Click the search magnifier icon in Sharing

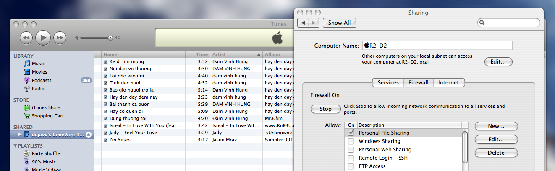click(x=482, y=23)
